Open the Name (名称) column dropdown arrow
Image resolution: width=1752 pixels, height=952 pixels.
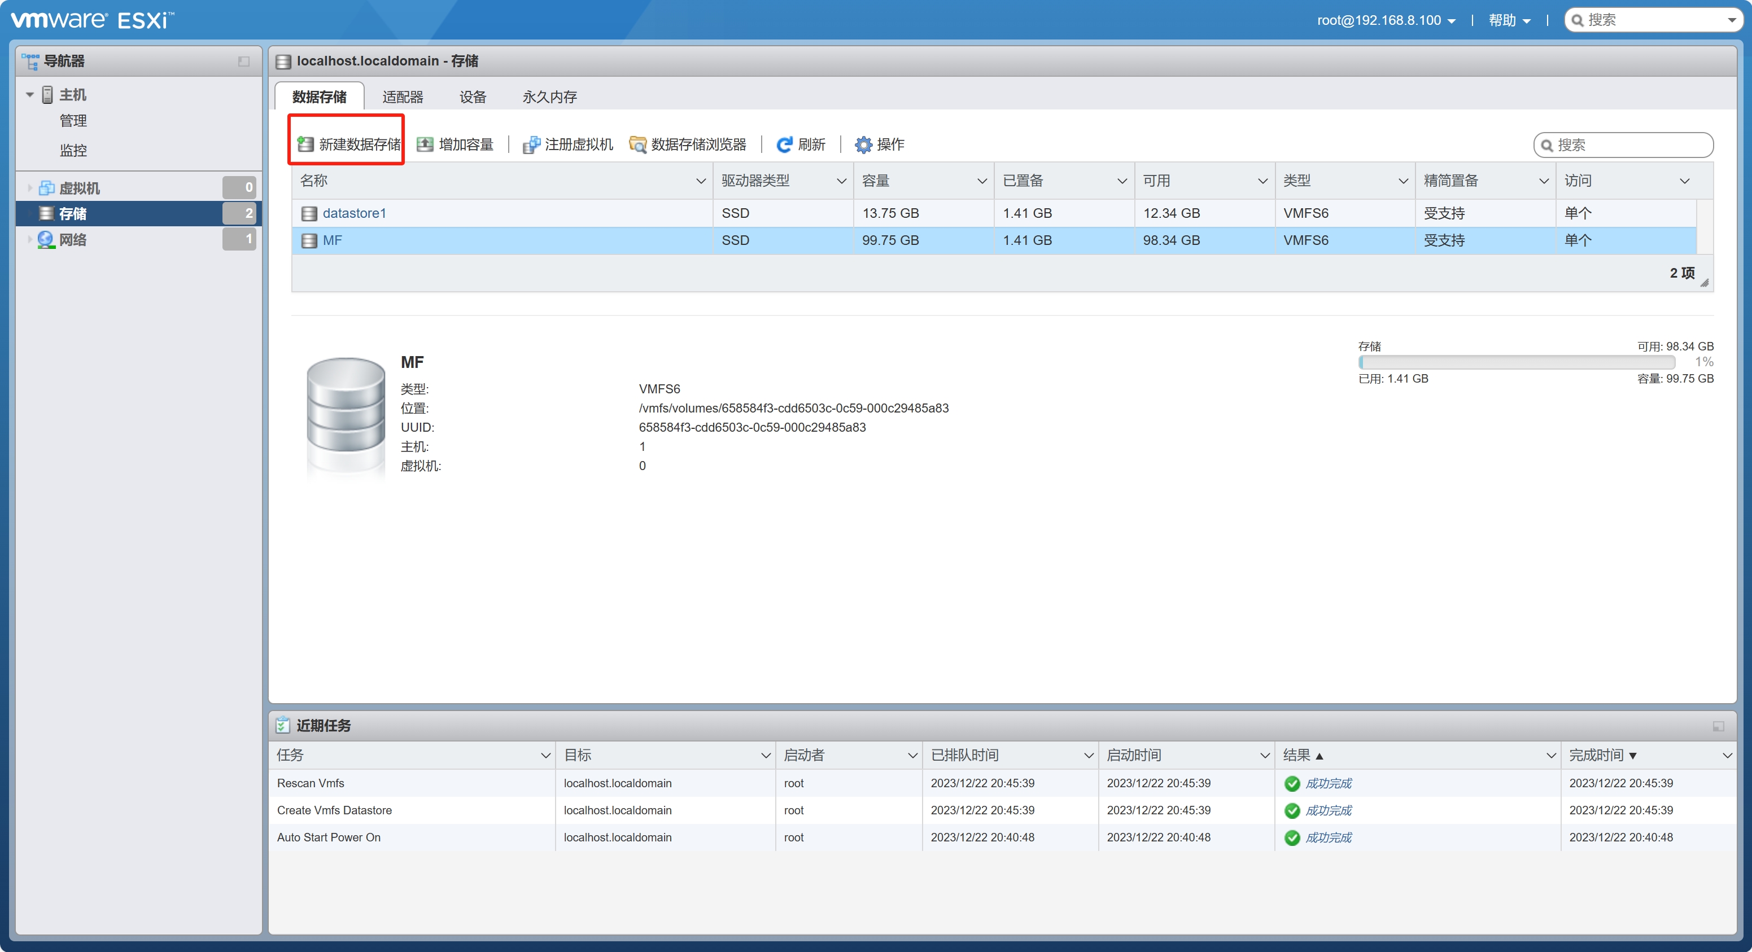pyautogui.click(x=700, y=181)
